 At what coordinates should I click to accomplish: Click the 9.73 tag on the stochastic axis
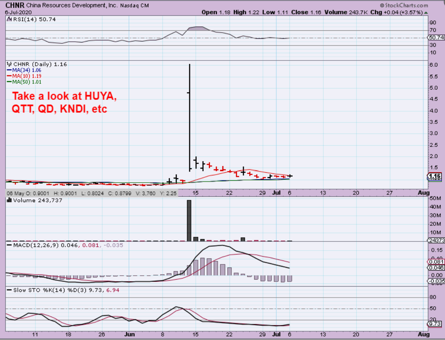pyautogui.click(x=435, y=324)
